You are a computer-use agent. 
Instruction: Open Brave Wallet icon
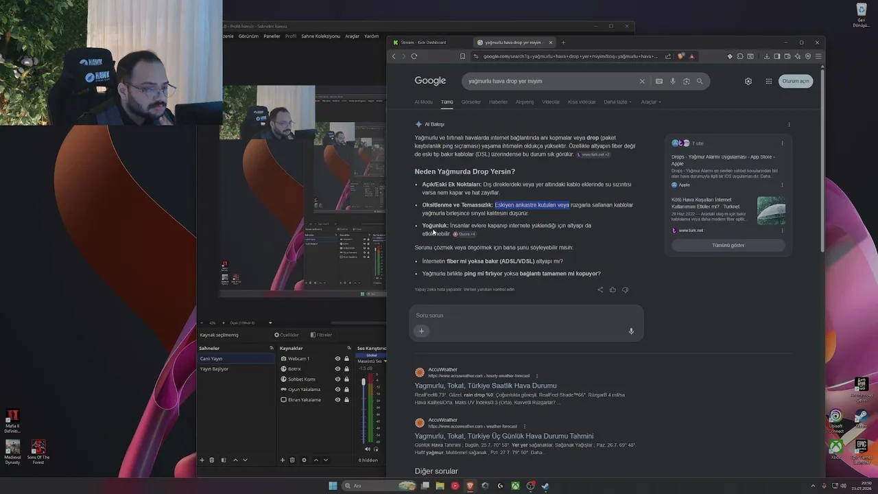[x=787, y=56]
